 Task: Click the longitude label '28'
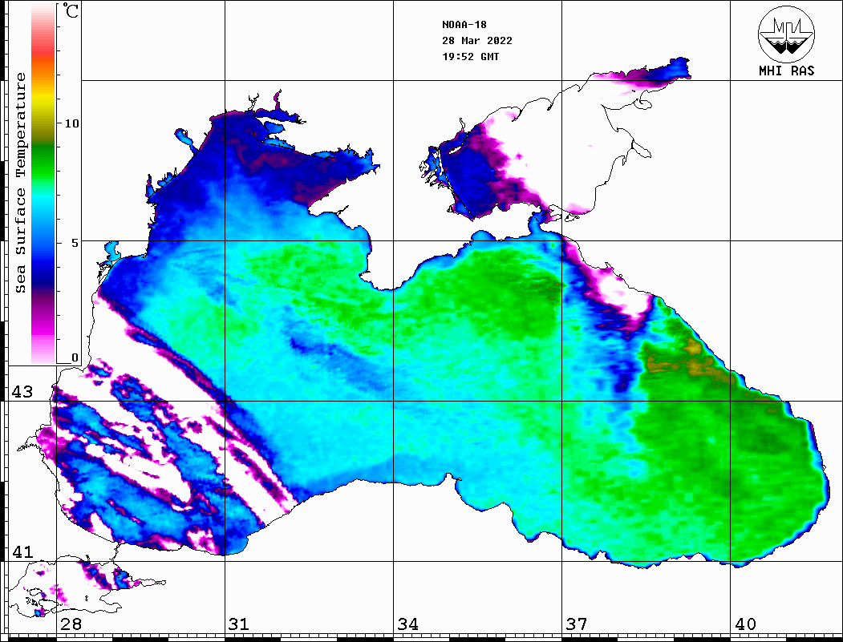point(71,624)
